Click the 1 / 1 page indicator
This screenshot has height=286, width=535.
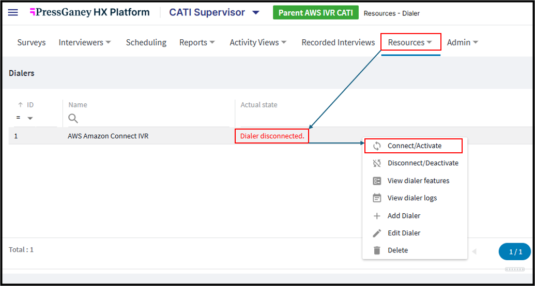(x=515, y=252)
